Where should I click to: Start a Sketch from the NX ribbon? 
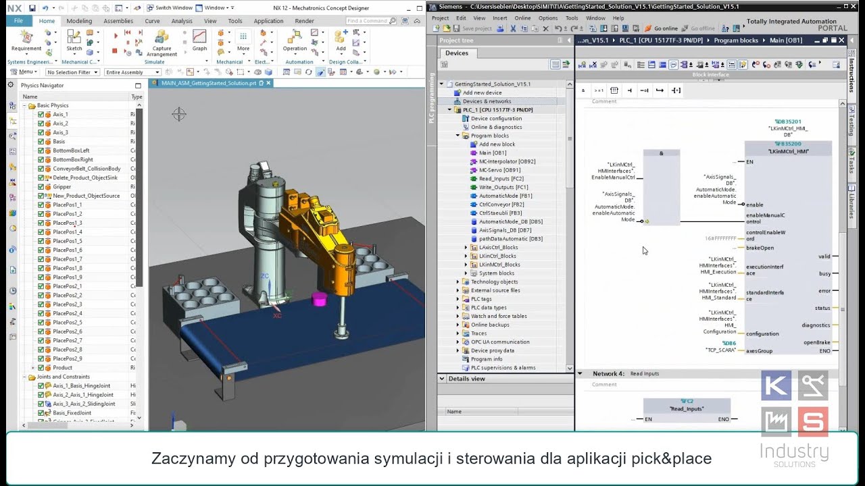click(x=74, y=40)
